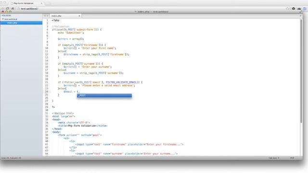The image size is (308, 173).
Task: Open Tab Size setting in status bar
Action: [274, 158]
